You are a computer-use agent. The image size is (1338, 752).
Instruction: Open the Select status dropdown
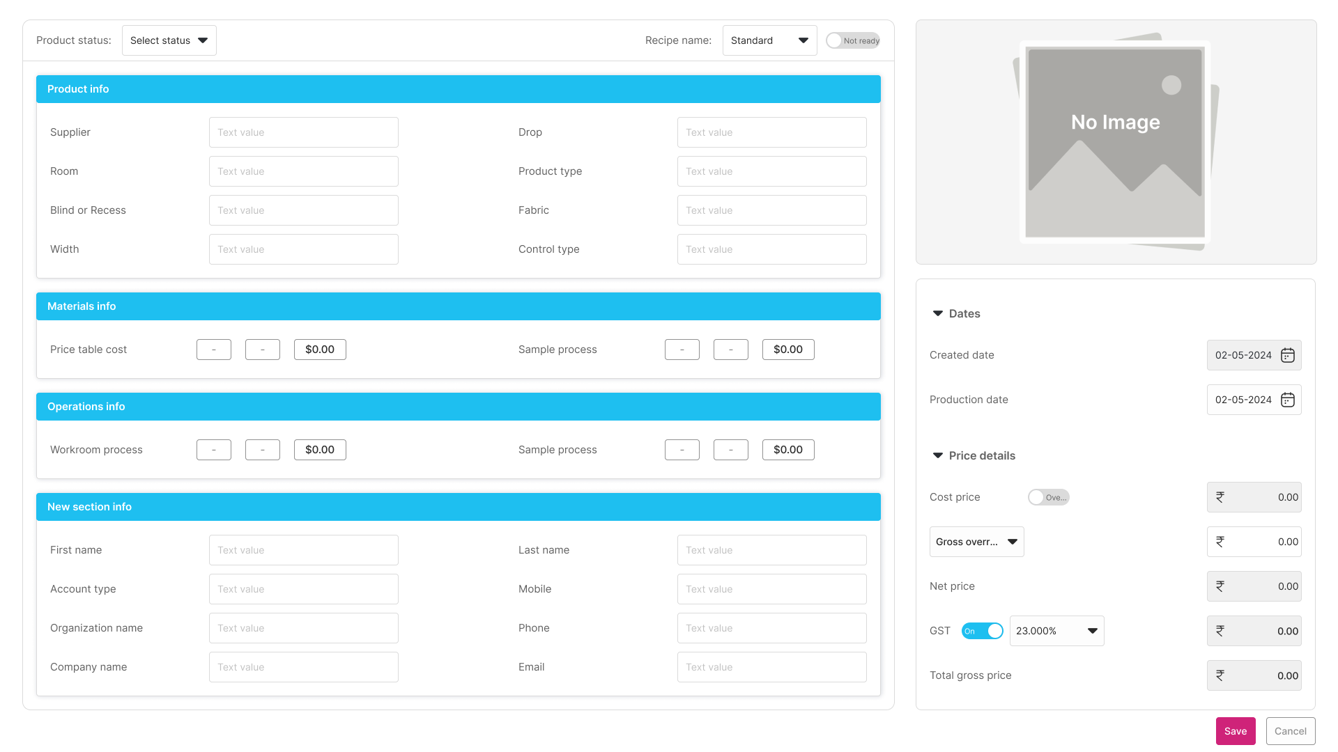pyautogui.click(x=169, y=40)
